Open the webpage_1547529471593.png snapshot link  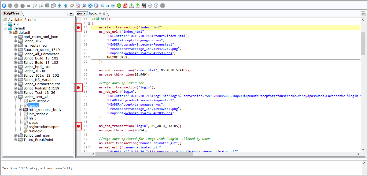pos(149,53)
